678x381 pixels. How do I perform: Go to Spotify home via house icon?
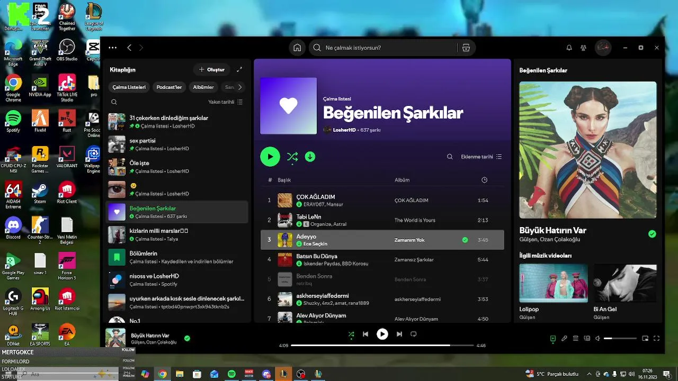[297, 48]
